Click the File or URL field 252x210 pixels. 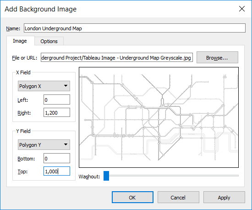(x=117, y=57)
